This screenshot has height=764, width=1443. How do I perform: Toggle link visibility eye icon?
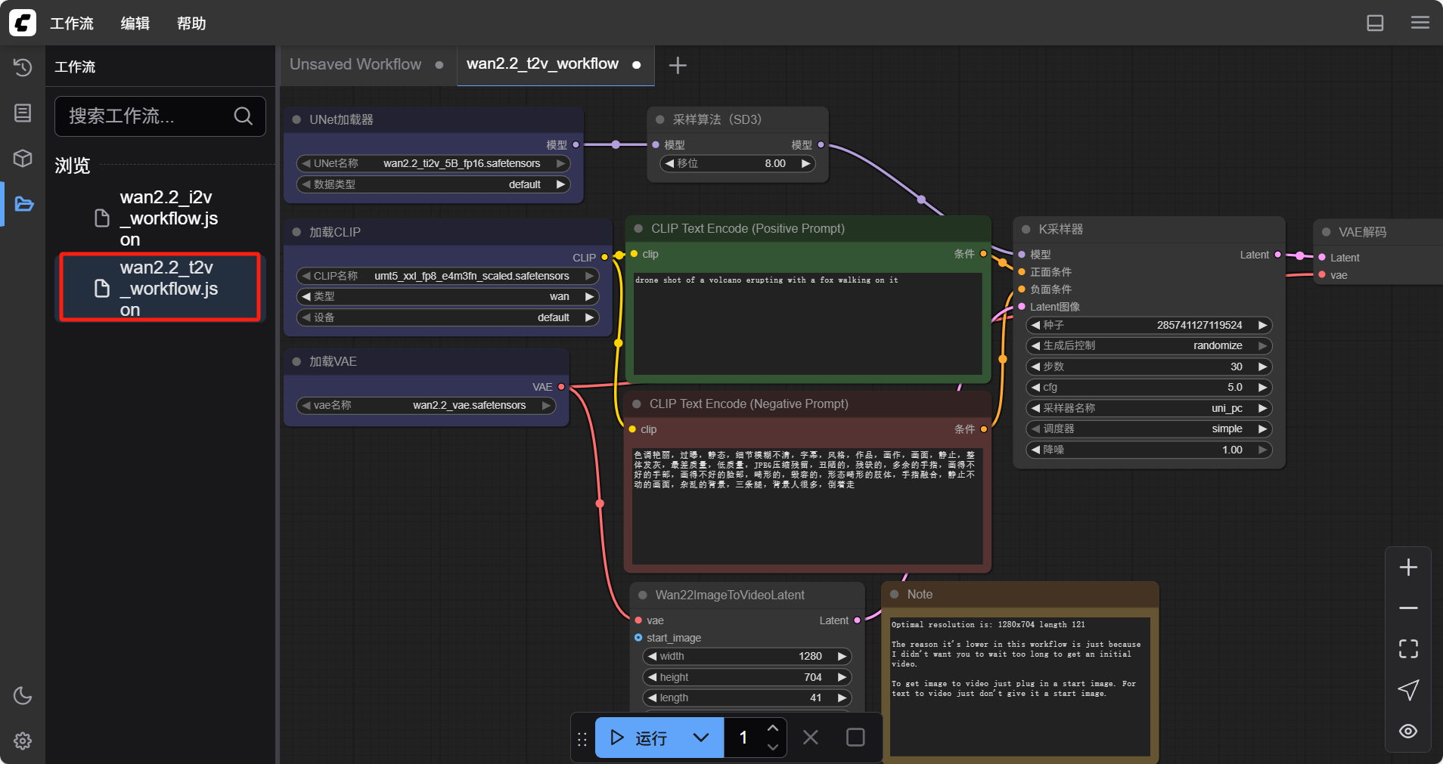1407,731
